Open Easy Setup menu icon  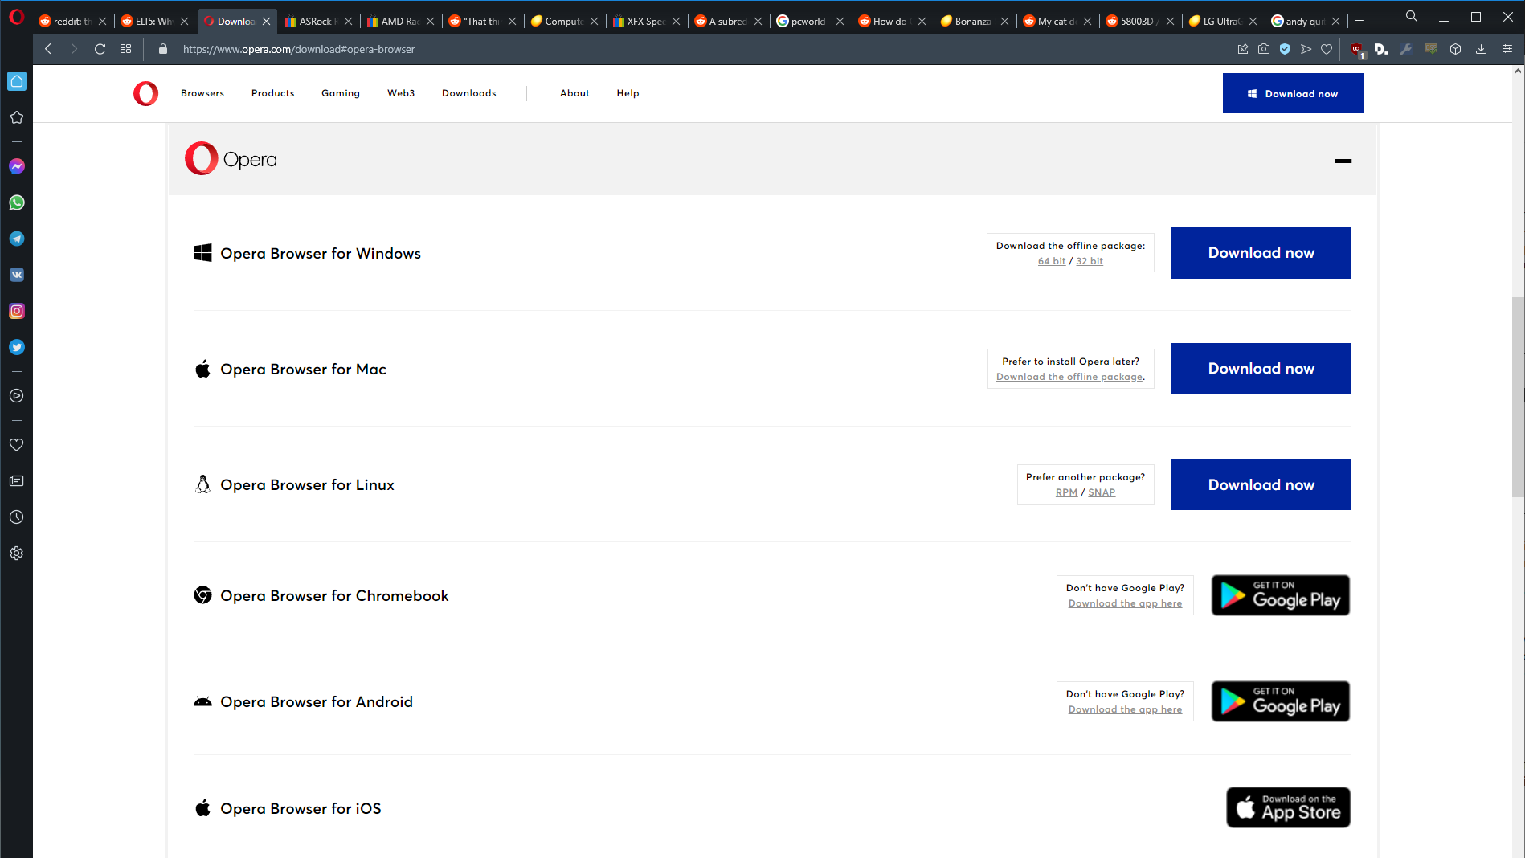point(1507,49)
